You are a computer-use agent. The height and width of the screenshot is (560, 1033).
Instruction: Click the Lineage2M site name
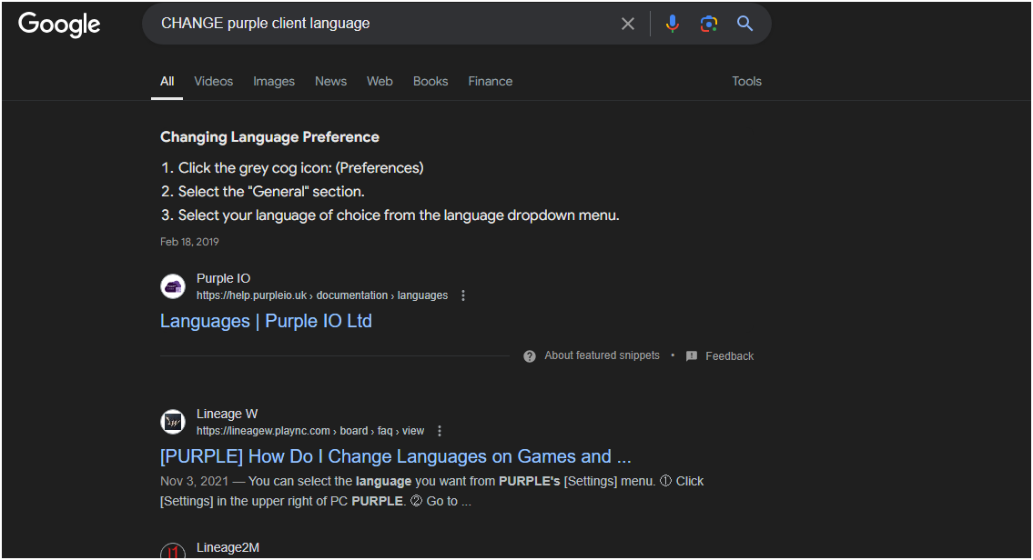tap(228, 547)
